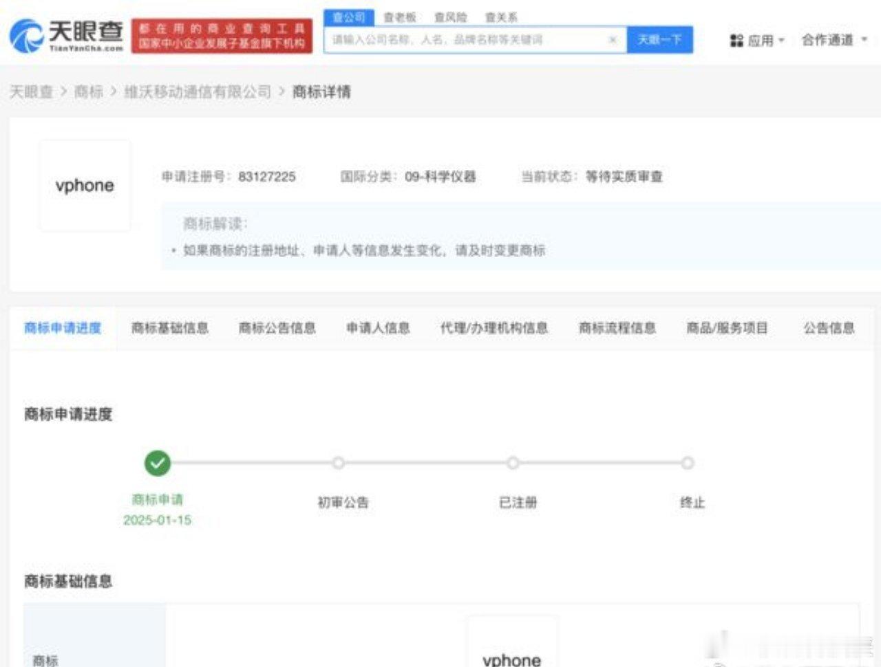The width and height of the screenshot is (881, 667).
Task: Click the 等待实质审查 status text
Action: [624, 177]
